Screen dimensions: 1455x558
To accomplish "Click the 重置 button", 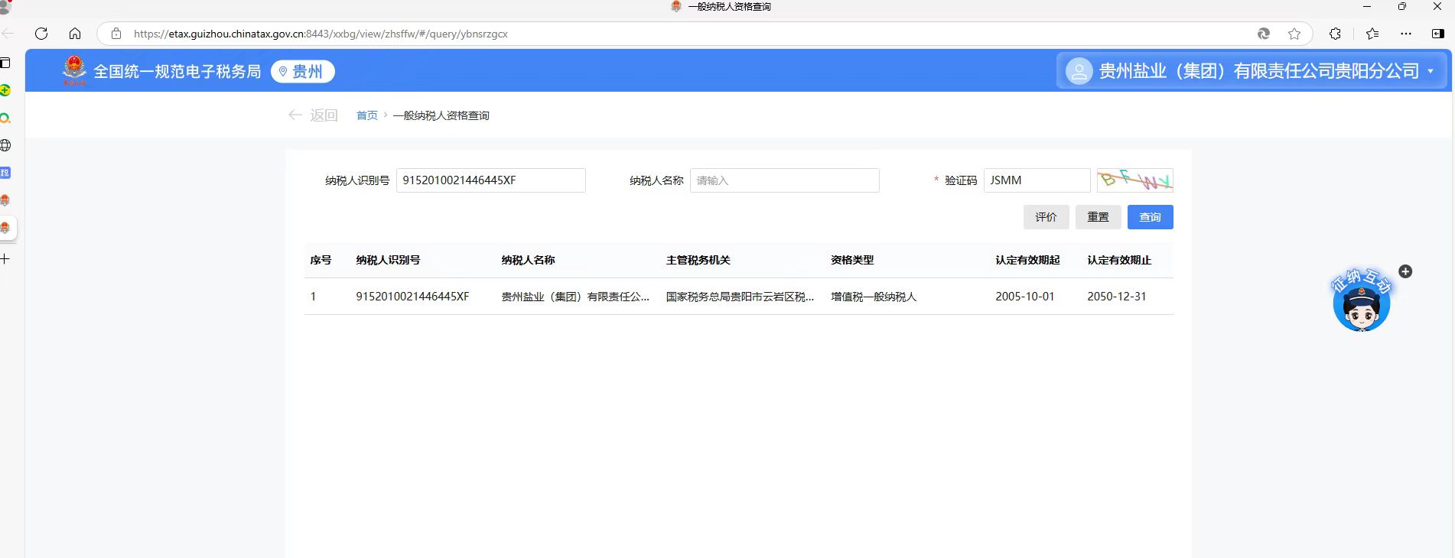I will (x=1098, y=217).
